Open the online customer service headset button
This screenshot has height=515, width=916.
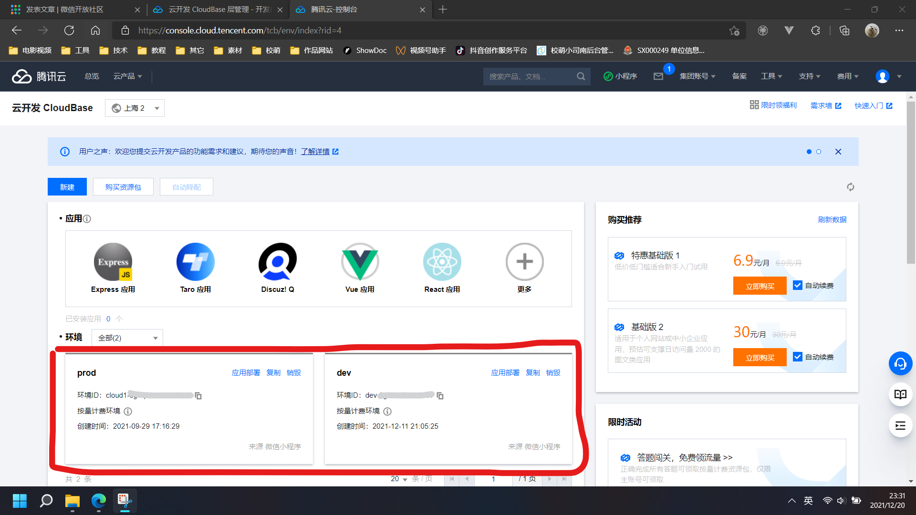click(x=900, y=364)
